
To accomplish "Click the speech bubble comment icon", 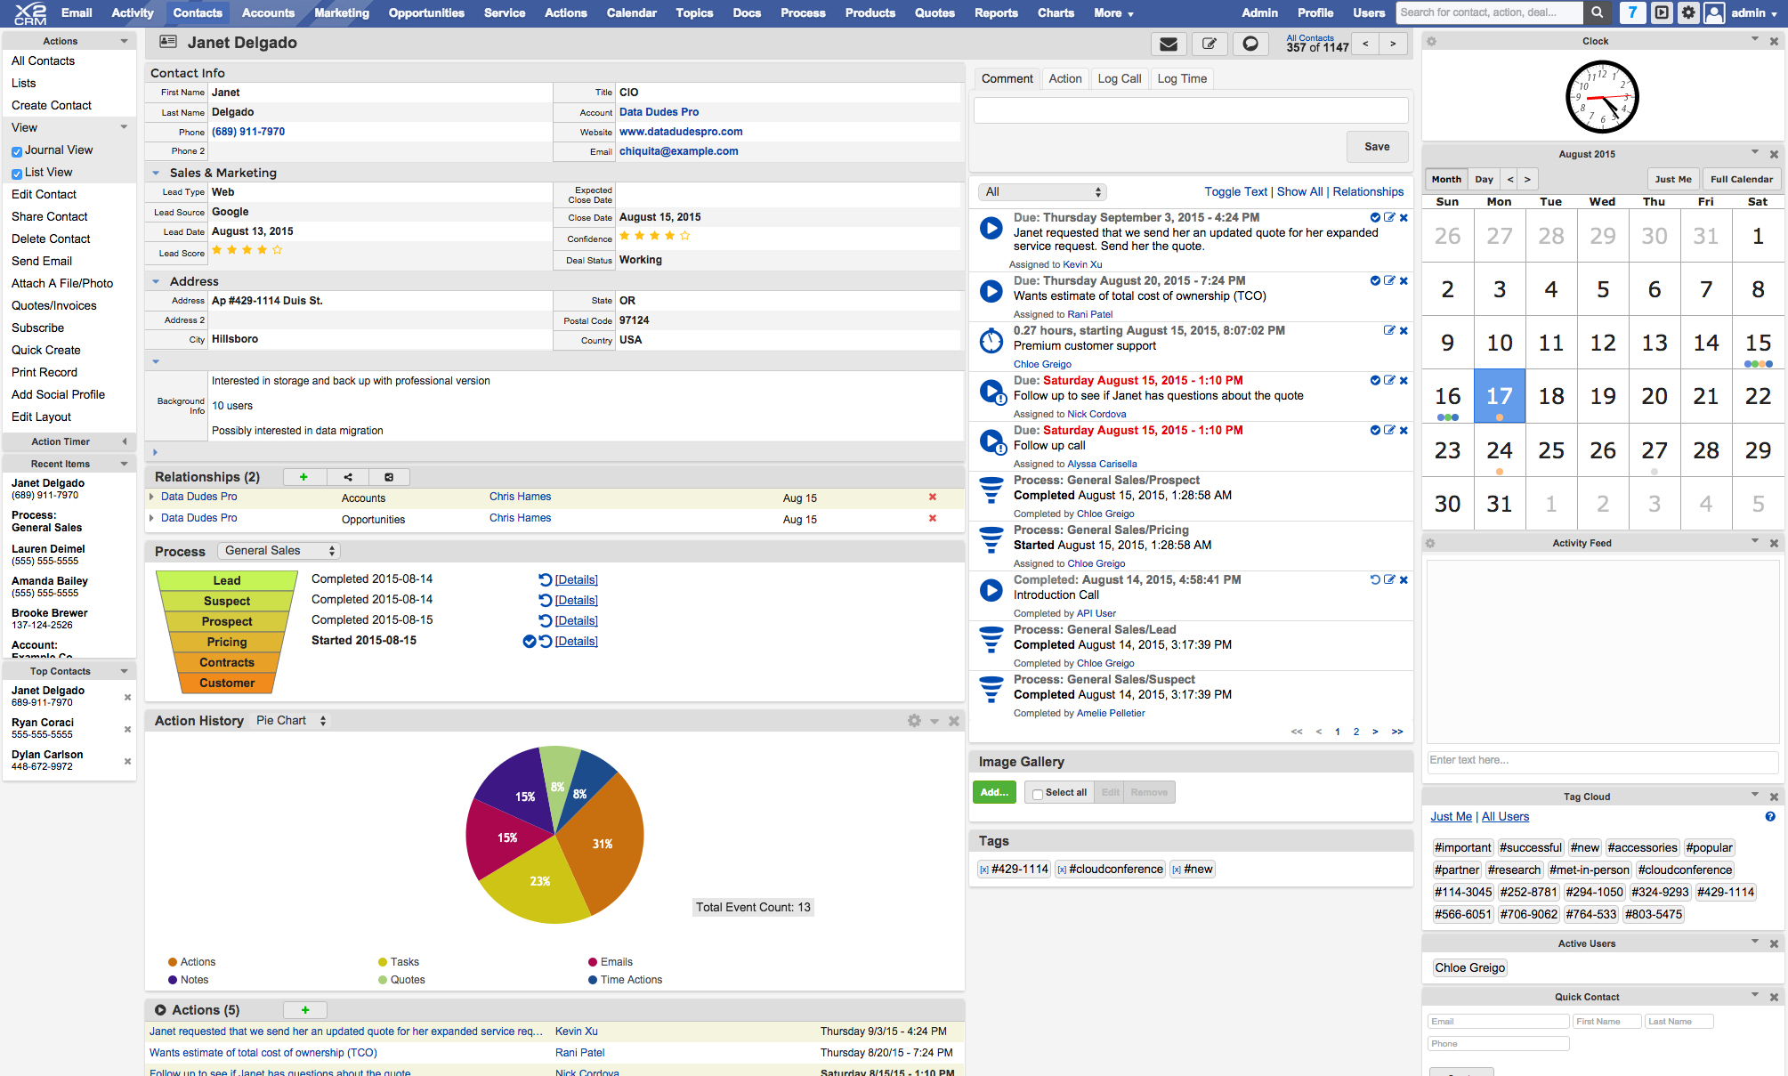I will pyautogui.click(x=1250, y=44).
